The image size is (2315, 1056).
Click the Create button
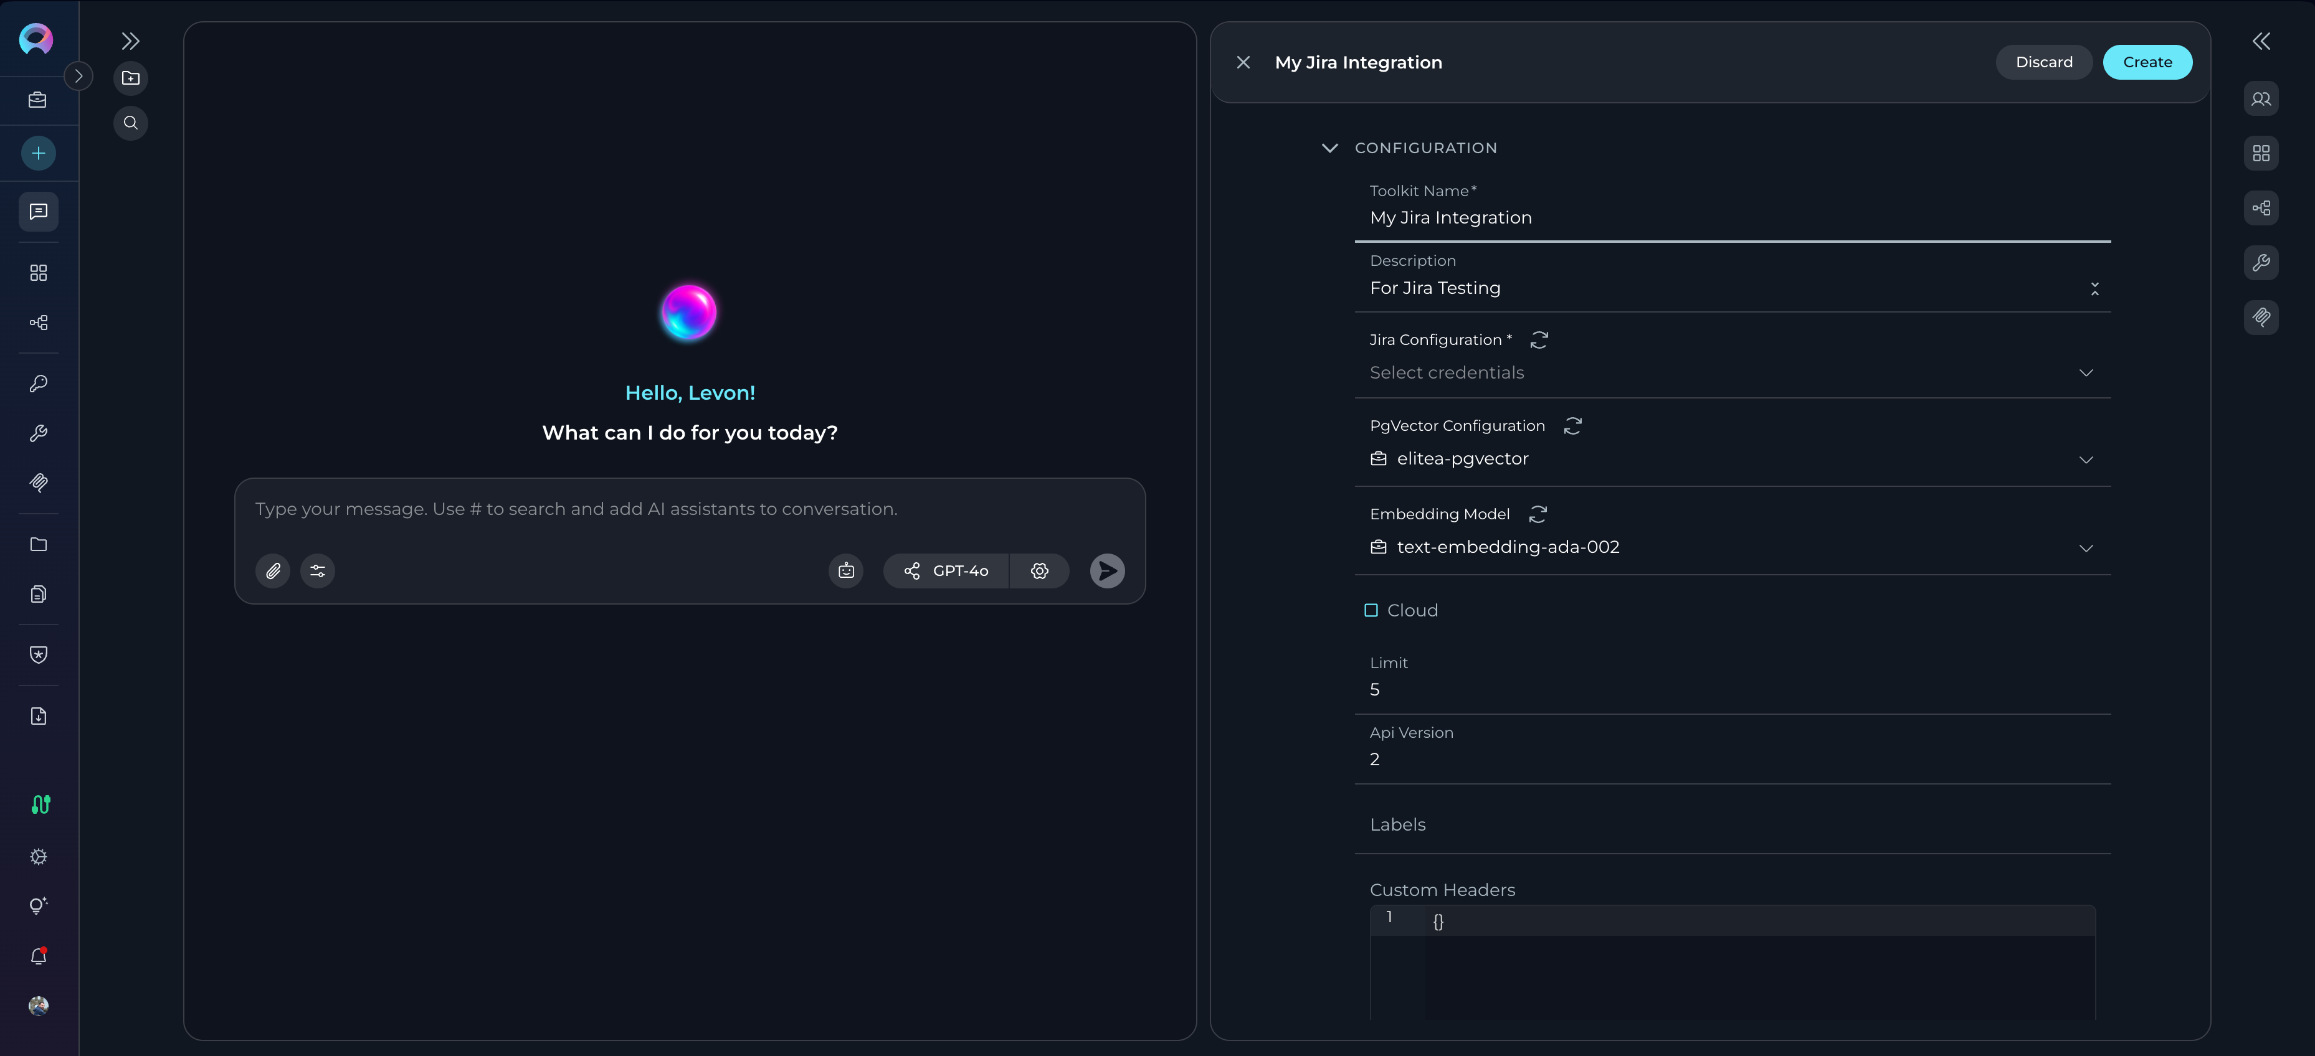coord(2148,62)
